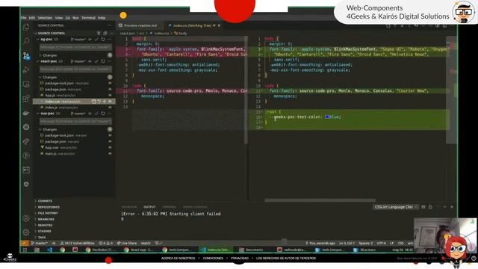This screenshot has width=478, height=269.
Task: Close the index.css Working Tree tab
Action: point(219,25)
